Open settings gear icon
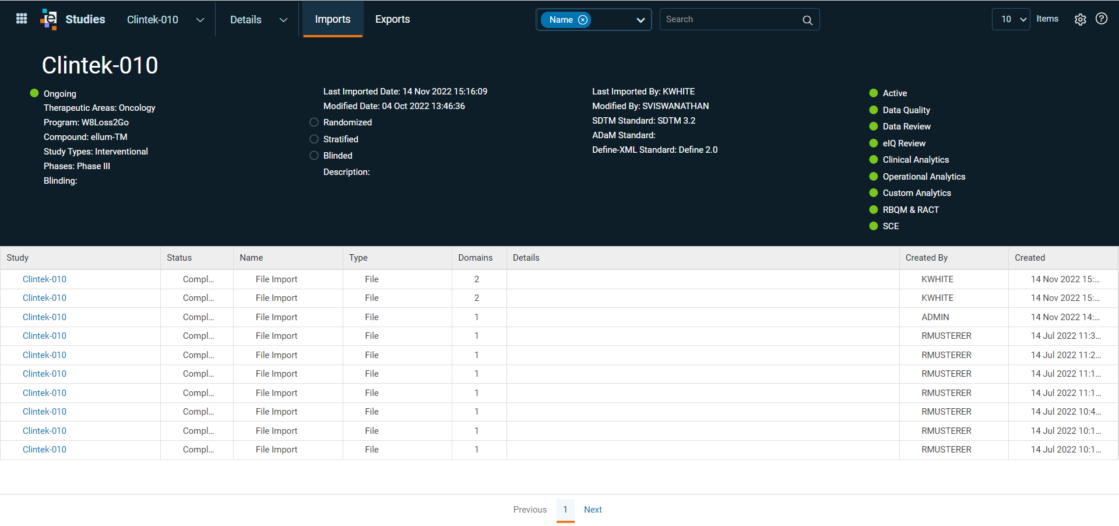The height and width of the screenshot is (526, 1119). [x=1080, y=19]
